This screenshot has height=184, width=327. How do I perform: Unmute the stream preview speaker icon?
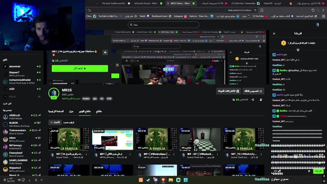[x=105, y=52]
